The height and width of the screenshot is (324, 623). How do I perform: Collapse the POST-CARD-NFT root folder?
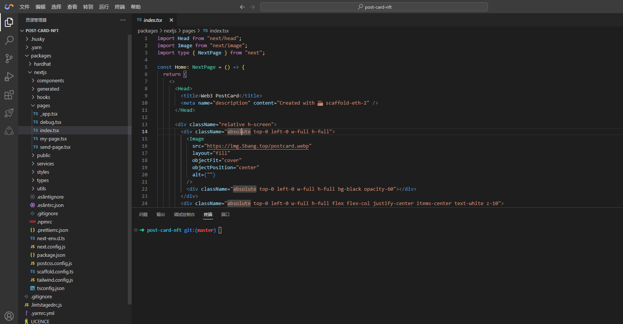[x=75, y=31]
